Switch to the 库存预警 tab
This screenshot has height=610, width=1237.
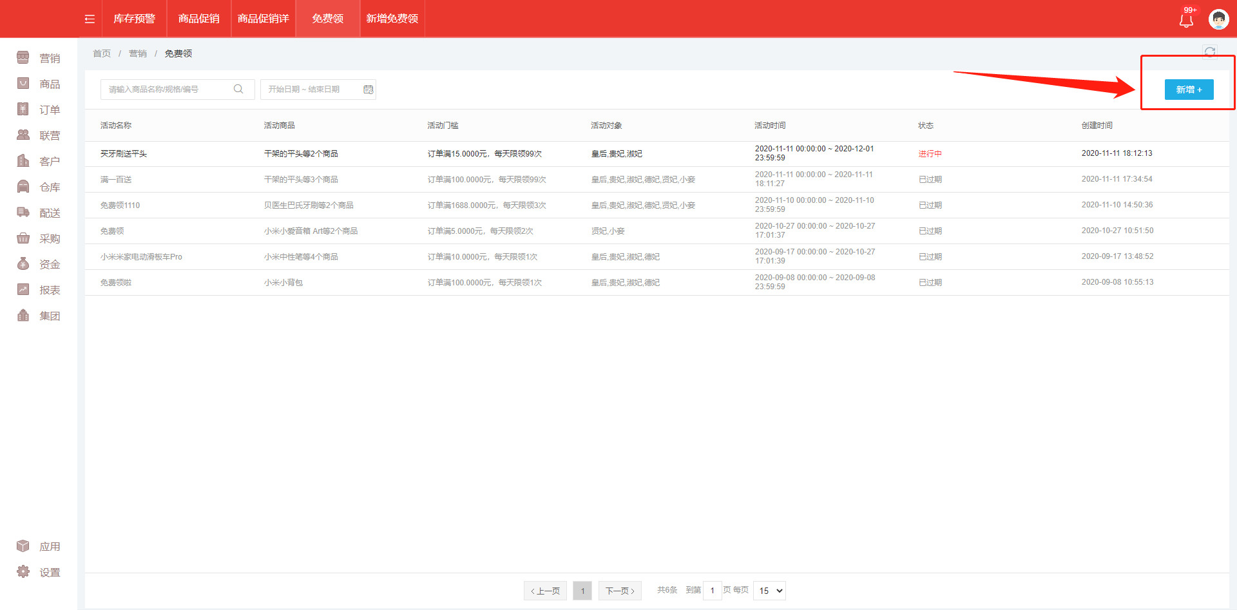pos(135,19)
